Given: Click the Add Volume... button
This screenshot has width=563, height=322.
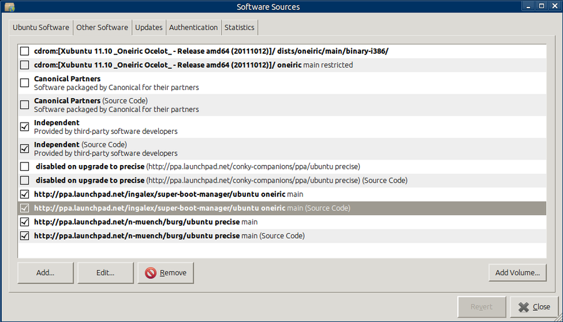Looking at the screenshot, I should click(517, 273).
